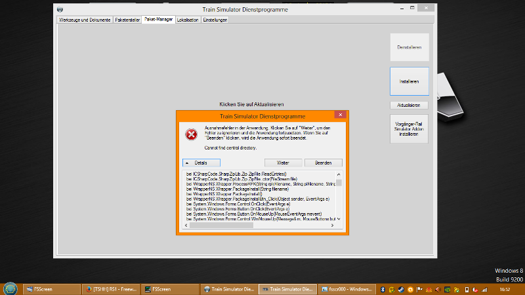Click the 'PackageInstallBtn_Click' stack trace line
Viewport: 525px width, 295px height.
[x=258, y=199]
